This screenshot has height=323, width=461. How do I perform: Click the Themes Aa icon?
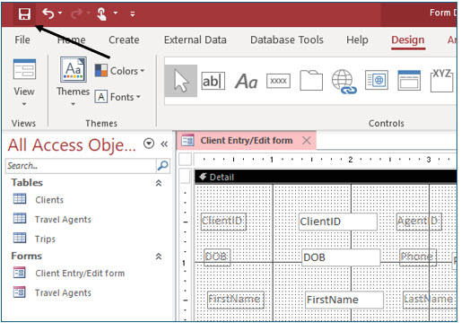[x=74, y=69]
